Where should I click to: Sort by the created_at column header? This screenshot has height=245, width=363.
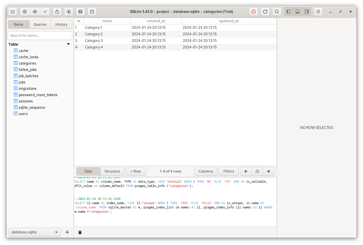pos(156,21)
